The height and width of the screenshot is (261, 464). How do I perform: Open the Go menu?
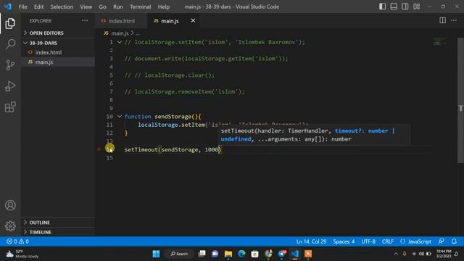coord(102,7)
